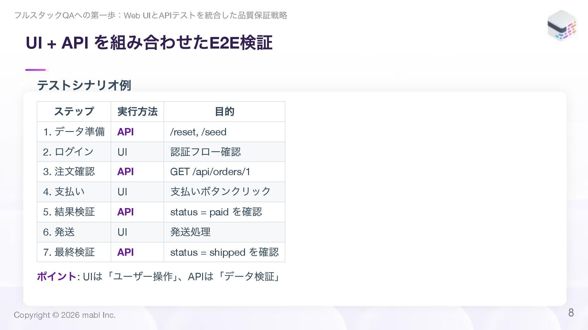
Task: Click the purple API label in the 最終検証 row
Action: coord(125,252)
